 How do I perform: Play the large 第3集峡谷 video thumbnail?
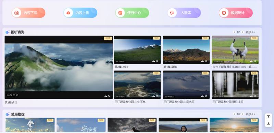click(x=59, y=67)
